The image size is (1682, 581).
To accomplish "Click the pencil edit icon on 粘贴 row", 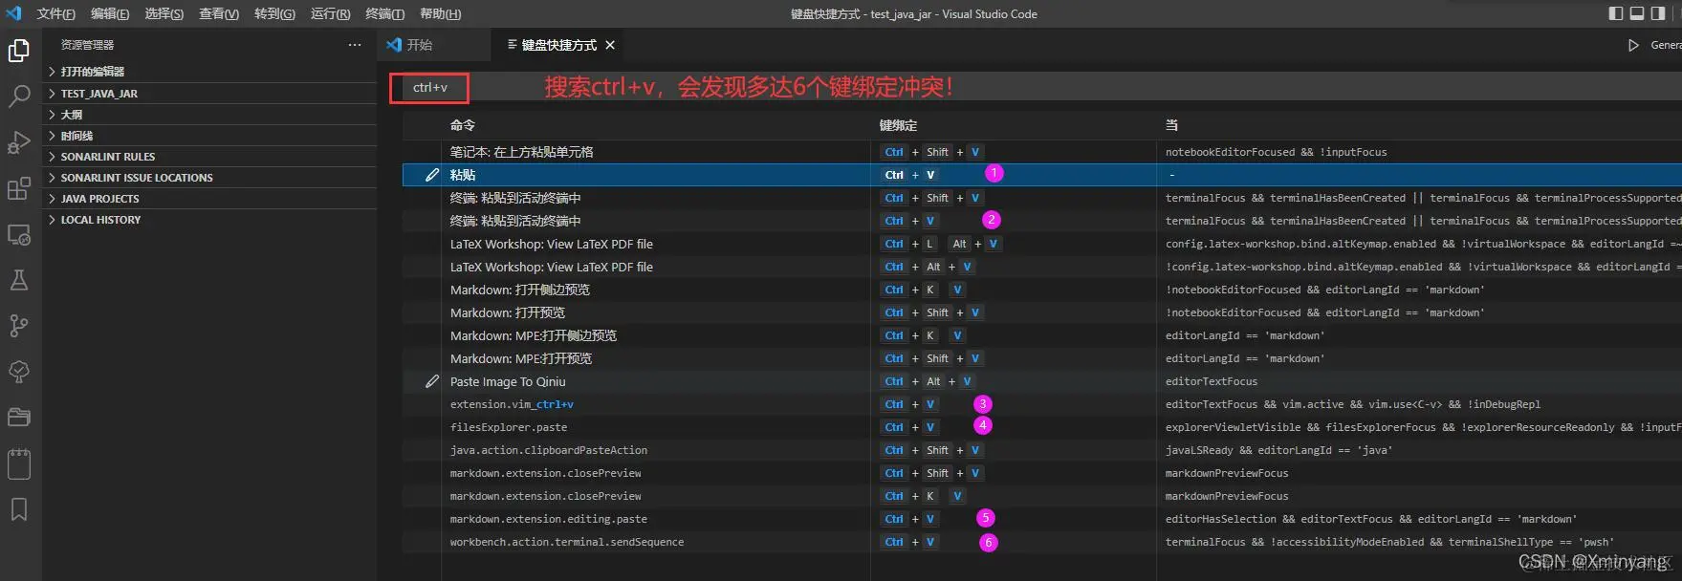I will click(x=432, y=175).
